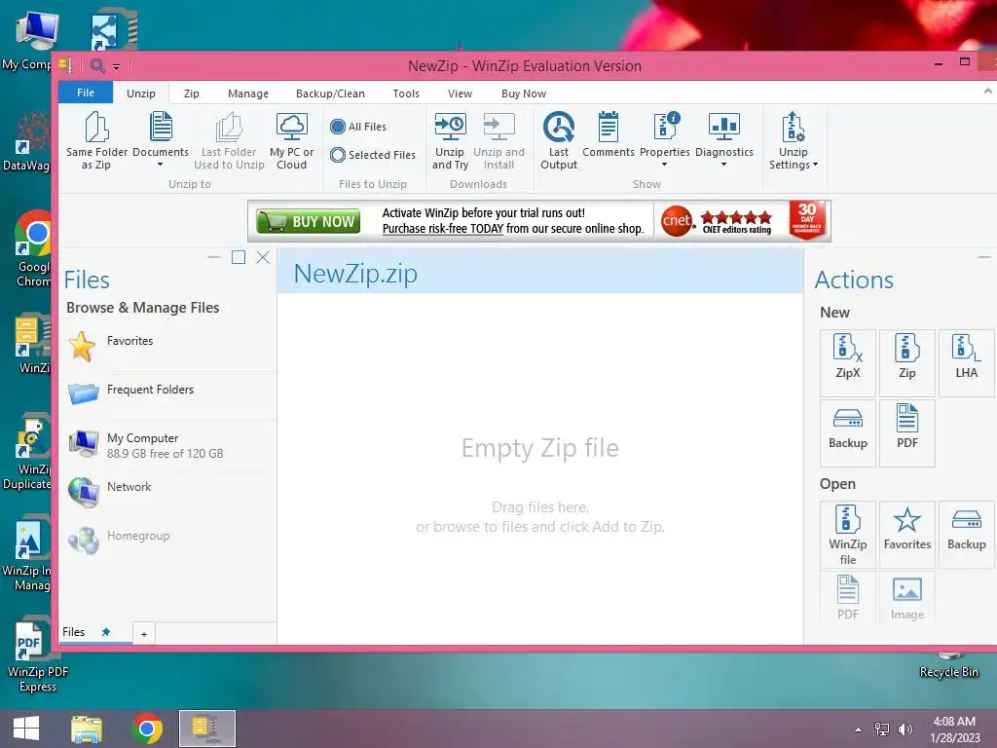
Task: Collapse the Actions pane
Action: pyautogui.click(x=983, y=257)
